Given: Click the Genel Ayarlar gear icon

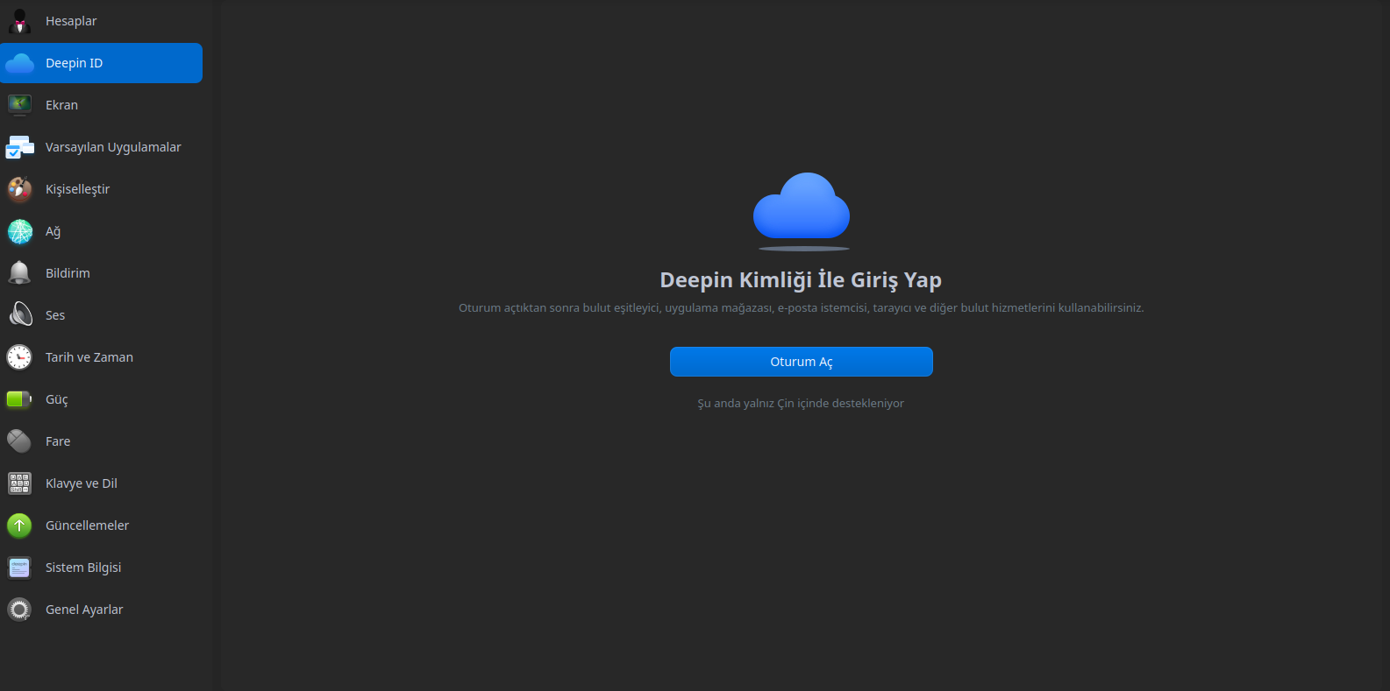Looking at the screenshot, I should [x=19, y=610].
